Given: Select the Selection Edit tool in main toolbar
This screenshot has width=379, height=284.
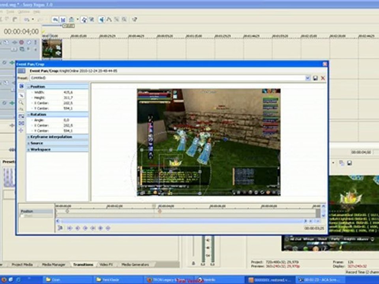Looking at the screenshot, I should [x=116, y=20].
